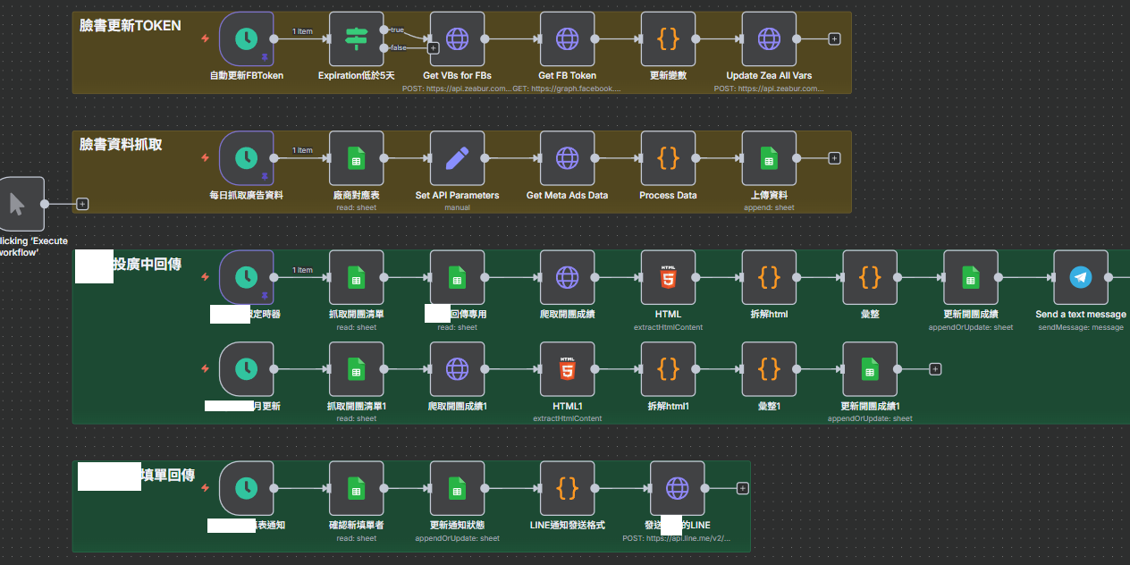Add node on the If false branch
Image resolution: width=1130 pixels, height=565 pixels.
click(x=433, y=48)
